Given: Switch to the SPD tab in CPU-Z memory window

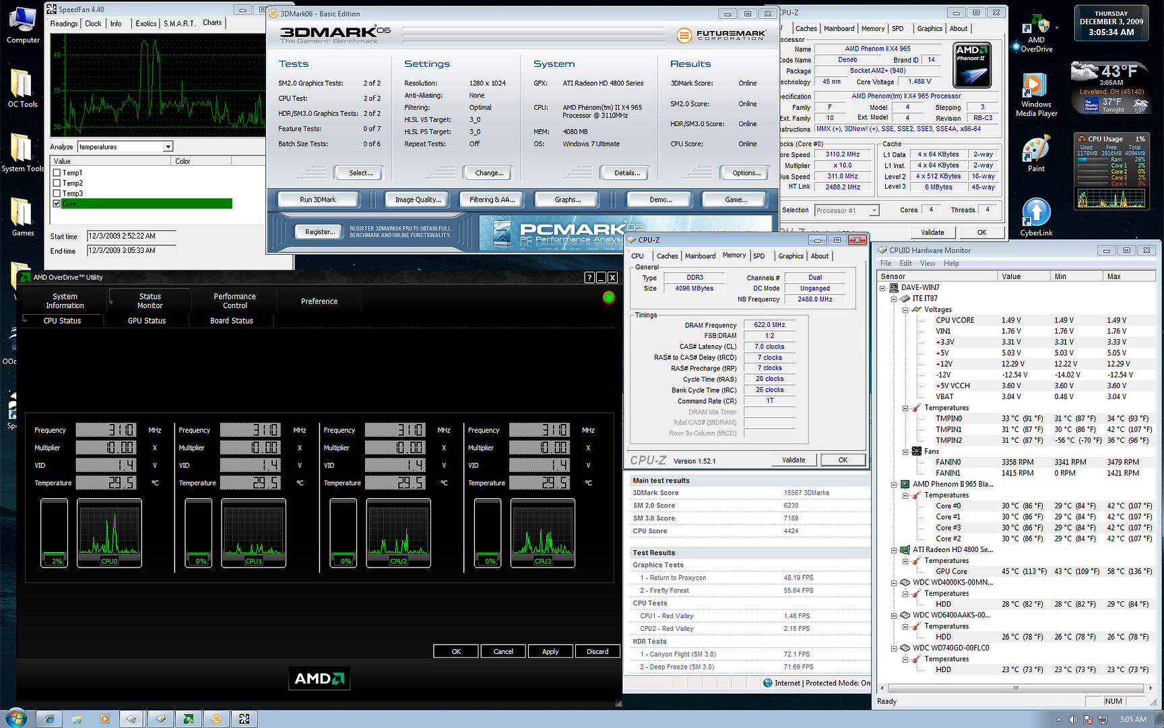Looking at the screenshot, I should tap(759, 256).
